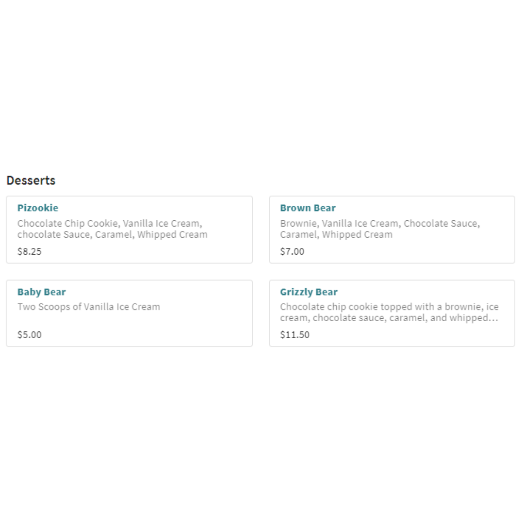Screen dimensions: 524x524
Task: Open the Pizookie dessert item
Action: [38, 208]
